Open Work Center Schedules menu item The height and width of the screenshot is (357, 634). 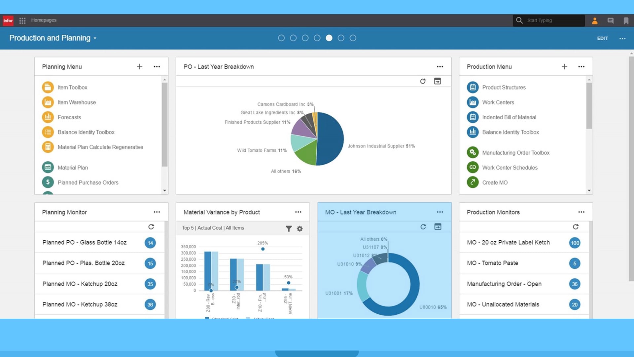click(x=510, y=168)
